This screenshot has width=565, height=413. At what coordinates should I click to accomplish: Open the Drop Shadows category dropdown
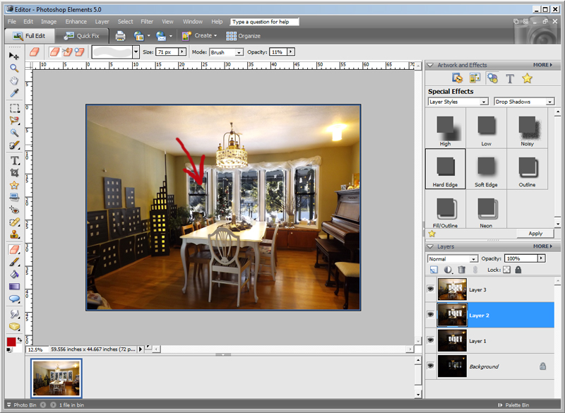coord(524,102)
